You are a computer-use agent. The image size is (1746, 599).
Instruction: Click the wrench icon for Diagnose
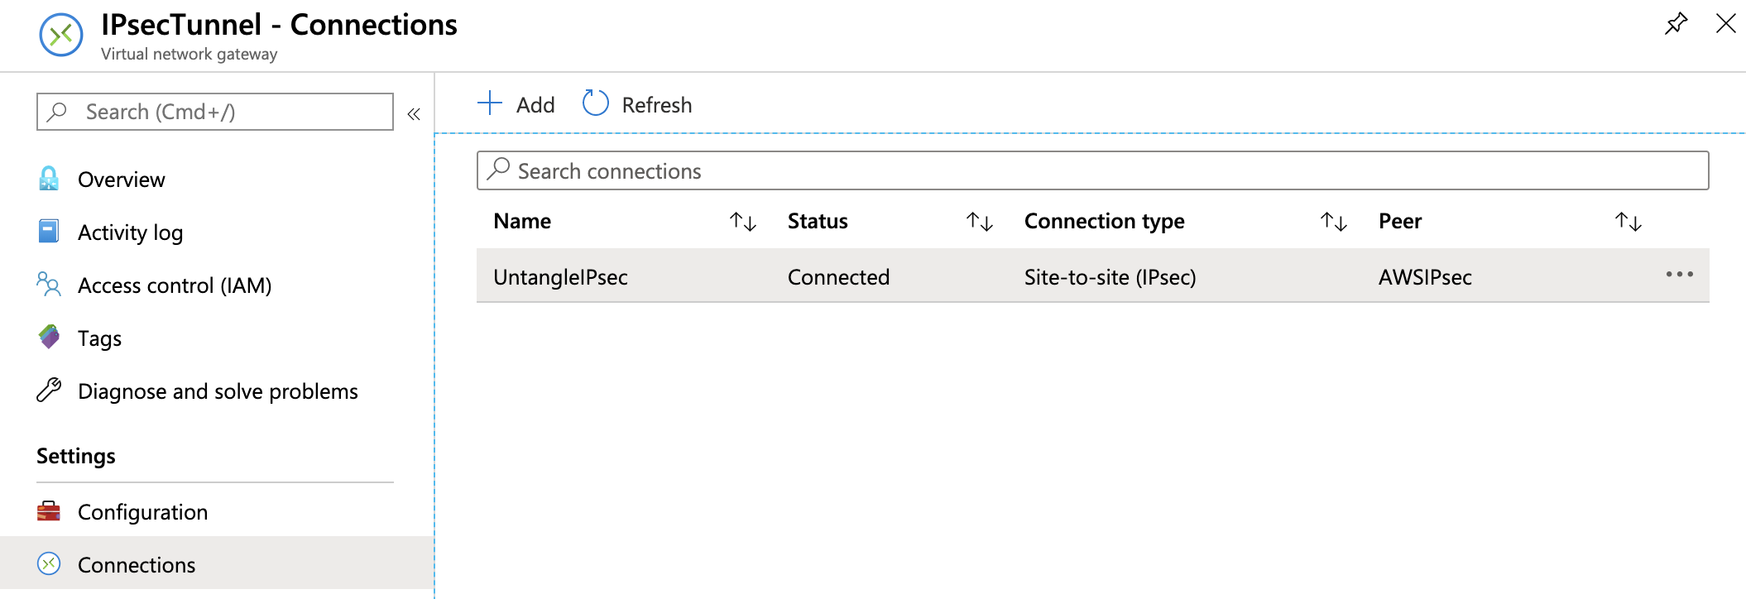[x=49, y=390]
